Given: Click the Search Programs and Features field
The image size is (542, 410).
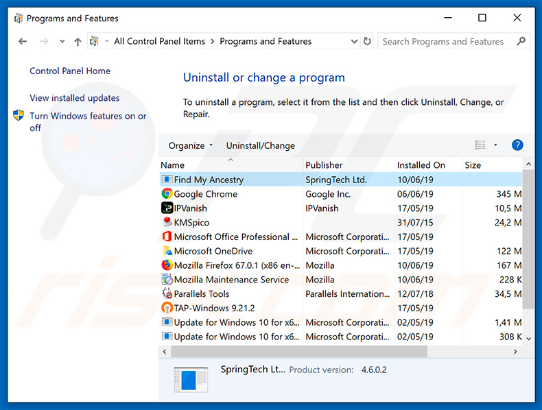Looking at the screenshot, I should [446, 41].
